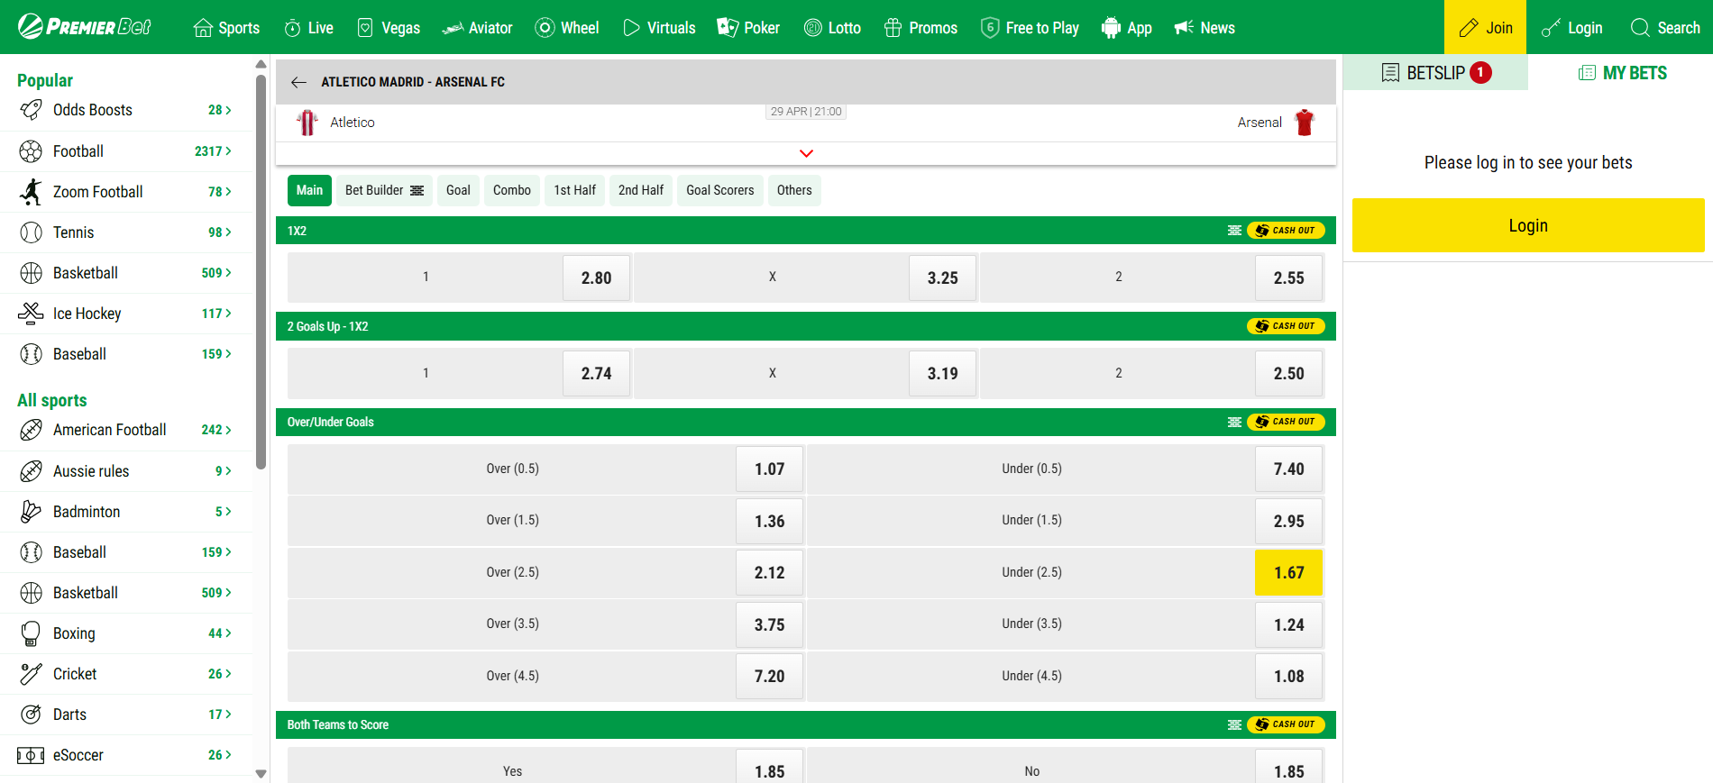
Task: Open the Wheel game icon
Action: (545, 28)
